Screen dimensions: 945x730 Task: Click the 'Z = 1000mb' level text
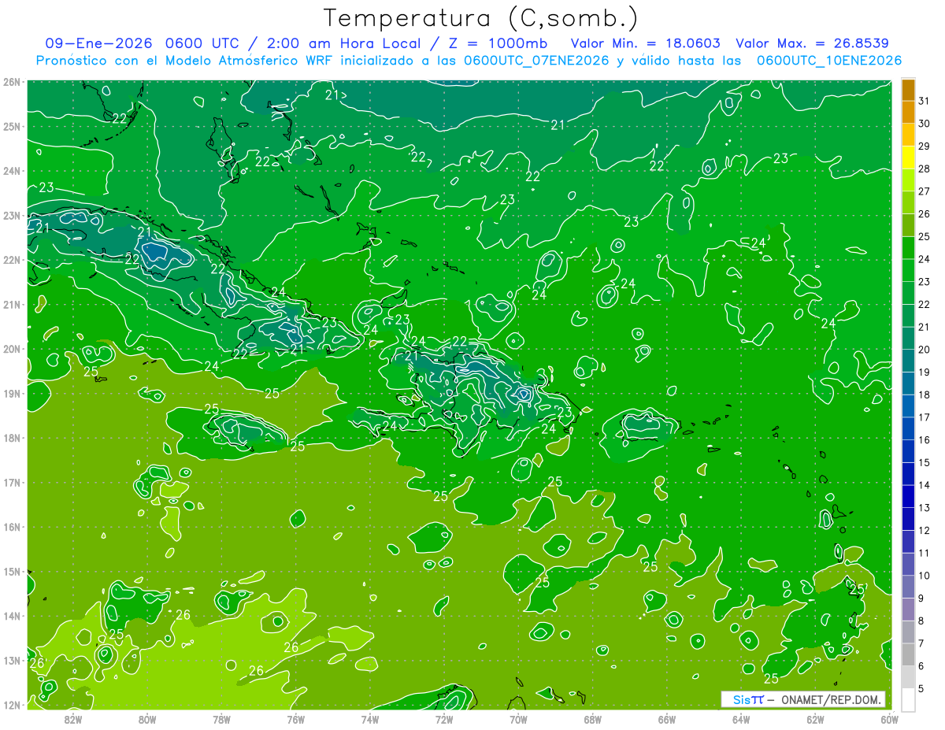(498, 43)
